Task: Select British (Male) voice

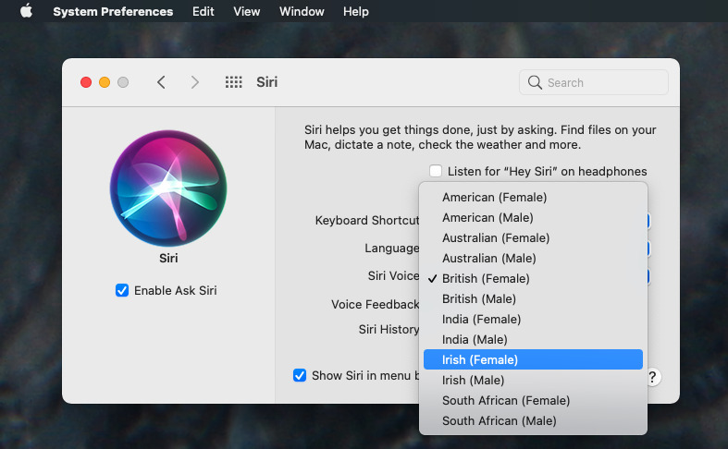Action: tap(478, 298)
